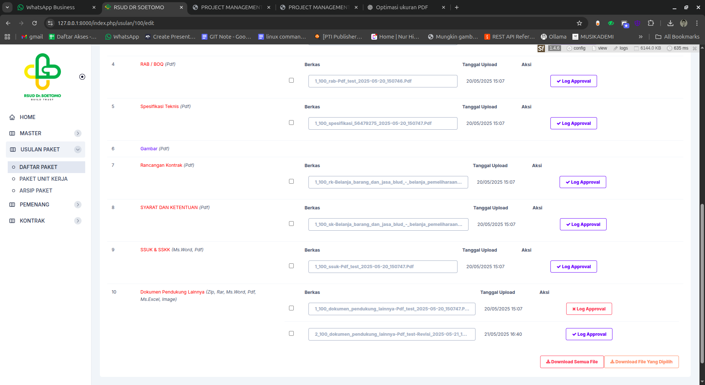Viewport: 705px width, 385px height.
Task: Click the Download Semua File button
Action: (572, 362)
